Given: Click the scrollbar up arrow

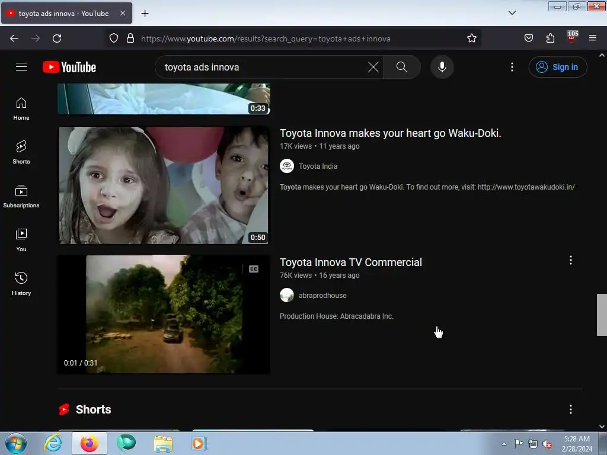Looking at the screenshot, I should point(602,55).
